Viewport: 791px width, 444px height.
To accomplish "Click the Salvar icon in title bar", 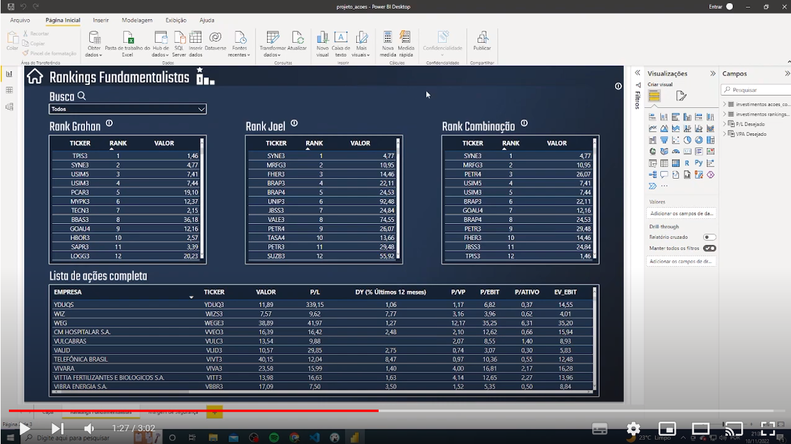I will click(x=10, y=6).
